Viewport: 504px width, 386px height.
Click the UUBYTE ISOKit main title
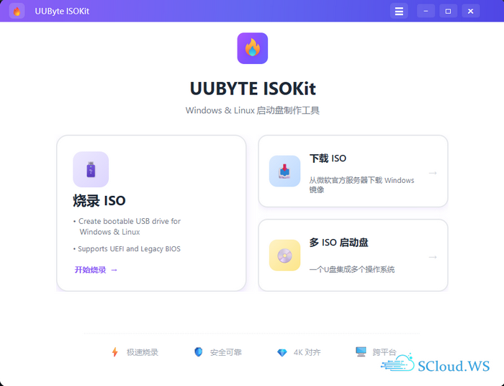tap(253, 89)
